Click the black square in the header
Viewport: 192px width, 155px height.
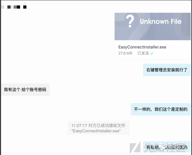coord(25,7)
